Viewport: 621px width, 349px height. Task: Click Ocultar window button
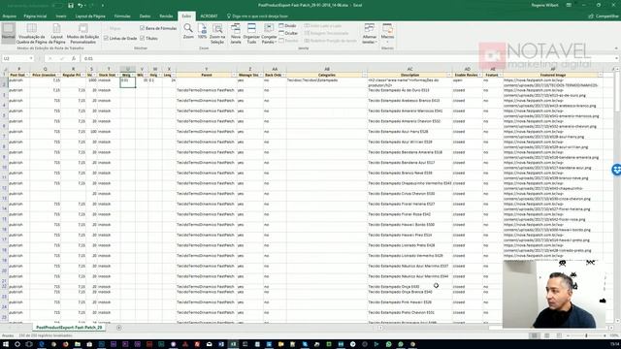288,33
